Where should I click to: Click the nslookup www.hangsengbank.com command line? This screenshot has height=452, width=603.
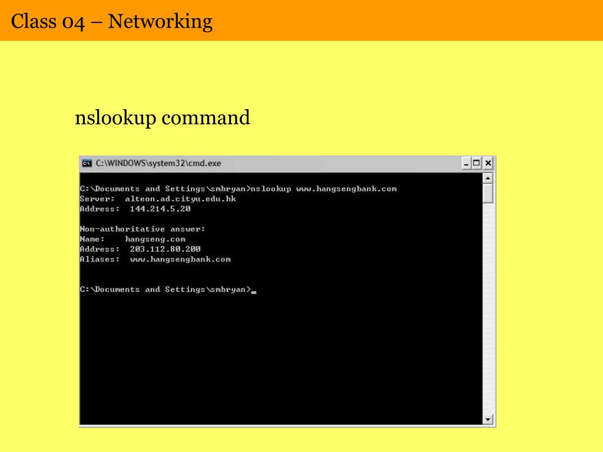[238, 189]
